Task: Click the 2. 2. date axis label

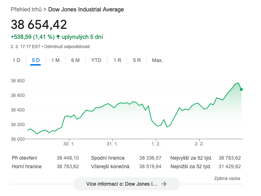Action: 199,144
